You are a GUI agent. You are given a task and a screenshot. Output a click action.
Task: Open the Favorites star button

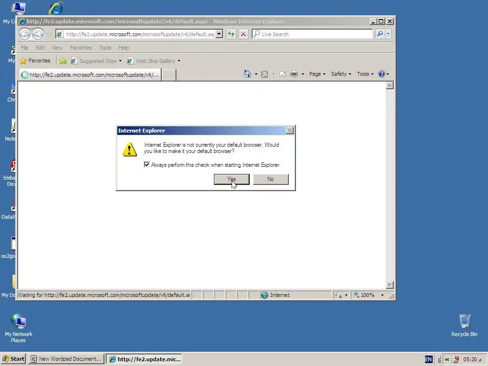35,61
